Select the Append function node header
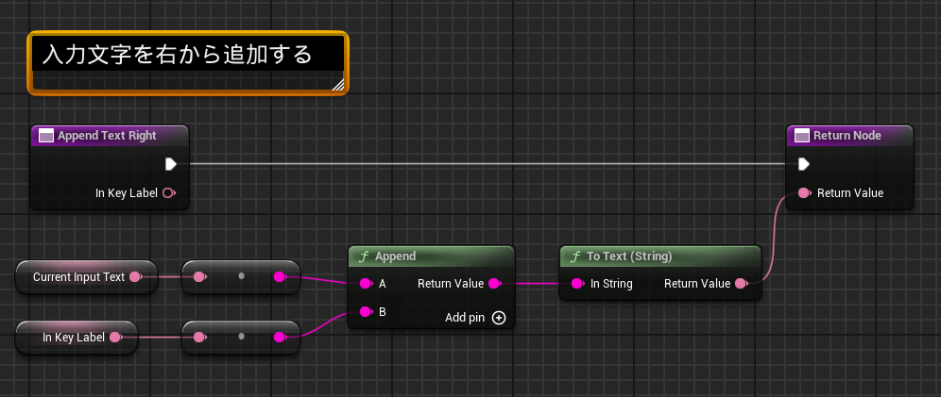Screen dimensions: 941x397 click(431, 256)
